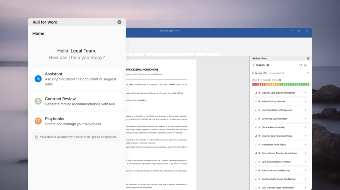Click the refresh icon in Issues header
Viewport: 340px width, 190px height.
pos(301,65)
